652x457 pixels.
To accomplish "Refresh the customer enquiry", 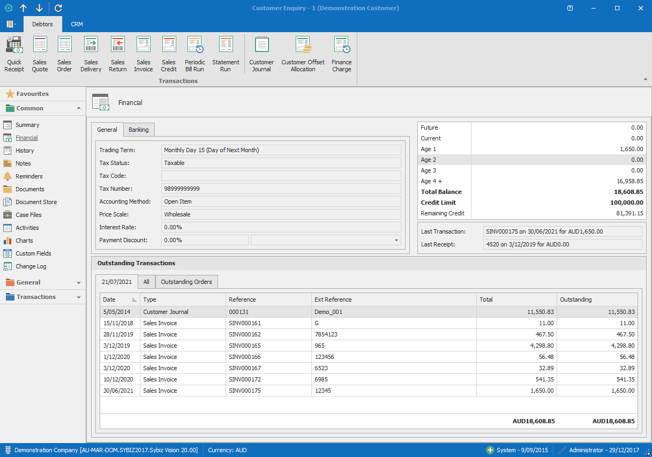I will tap(58, 8).
